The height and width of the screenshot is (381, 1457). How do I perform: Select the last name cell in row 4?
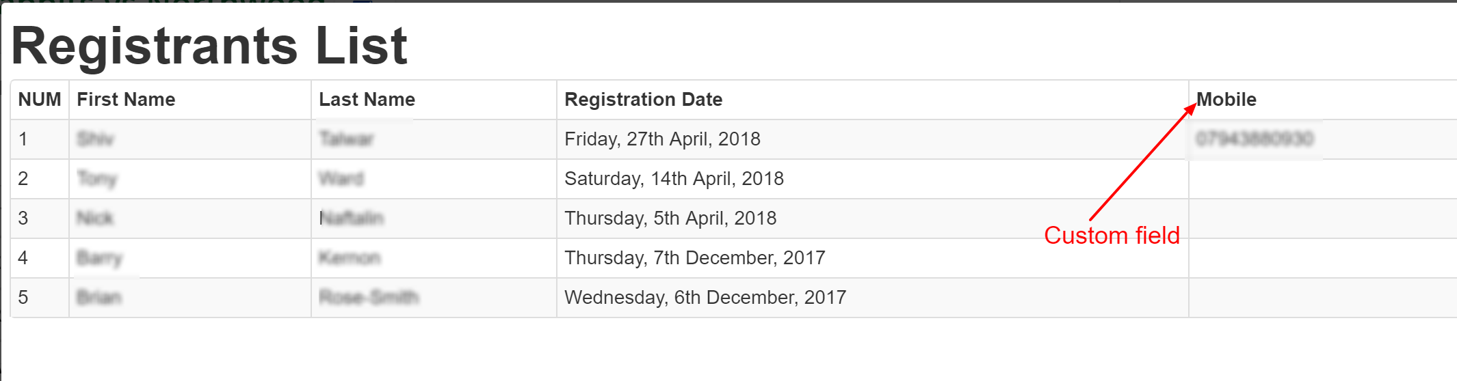350,258
